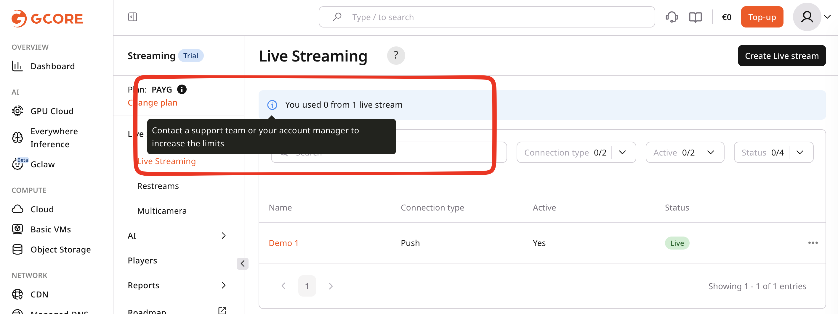Screen dimensions: 838x314
Task: Click 'Showing 1 - 1 of 1 entries' text
Action: [x=757, y=286]
